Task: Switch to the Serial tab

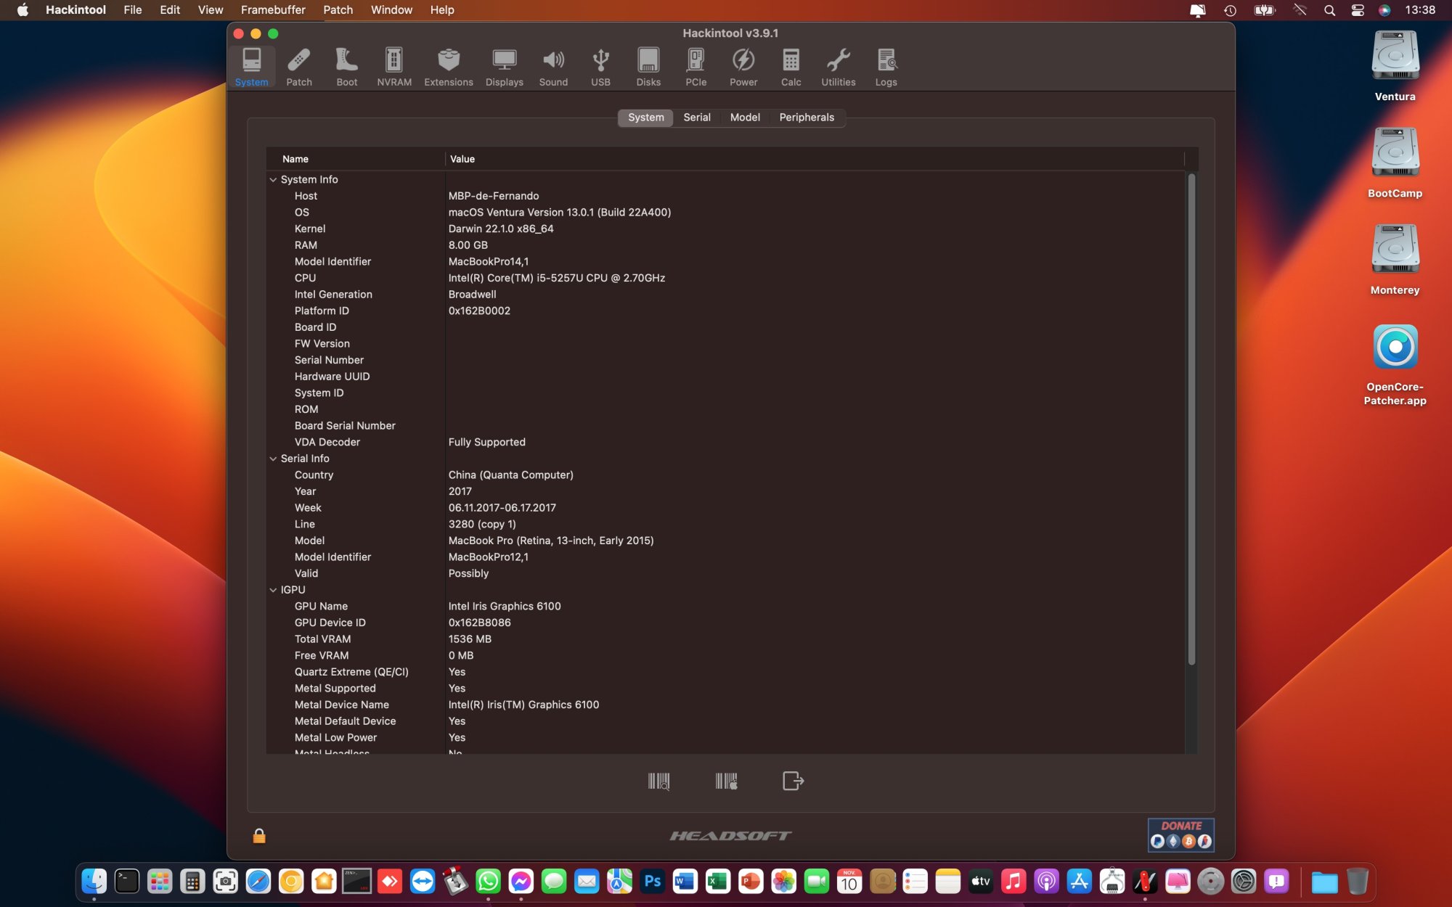Action: 696,118
